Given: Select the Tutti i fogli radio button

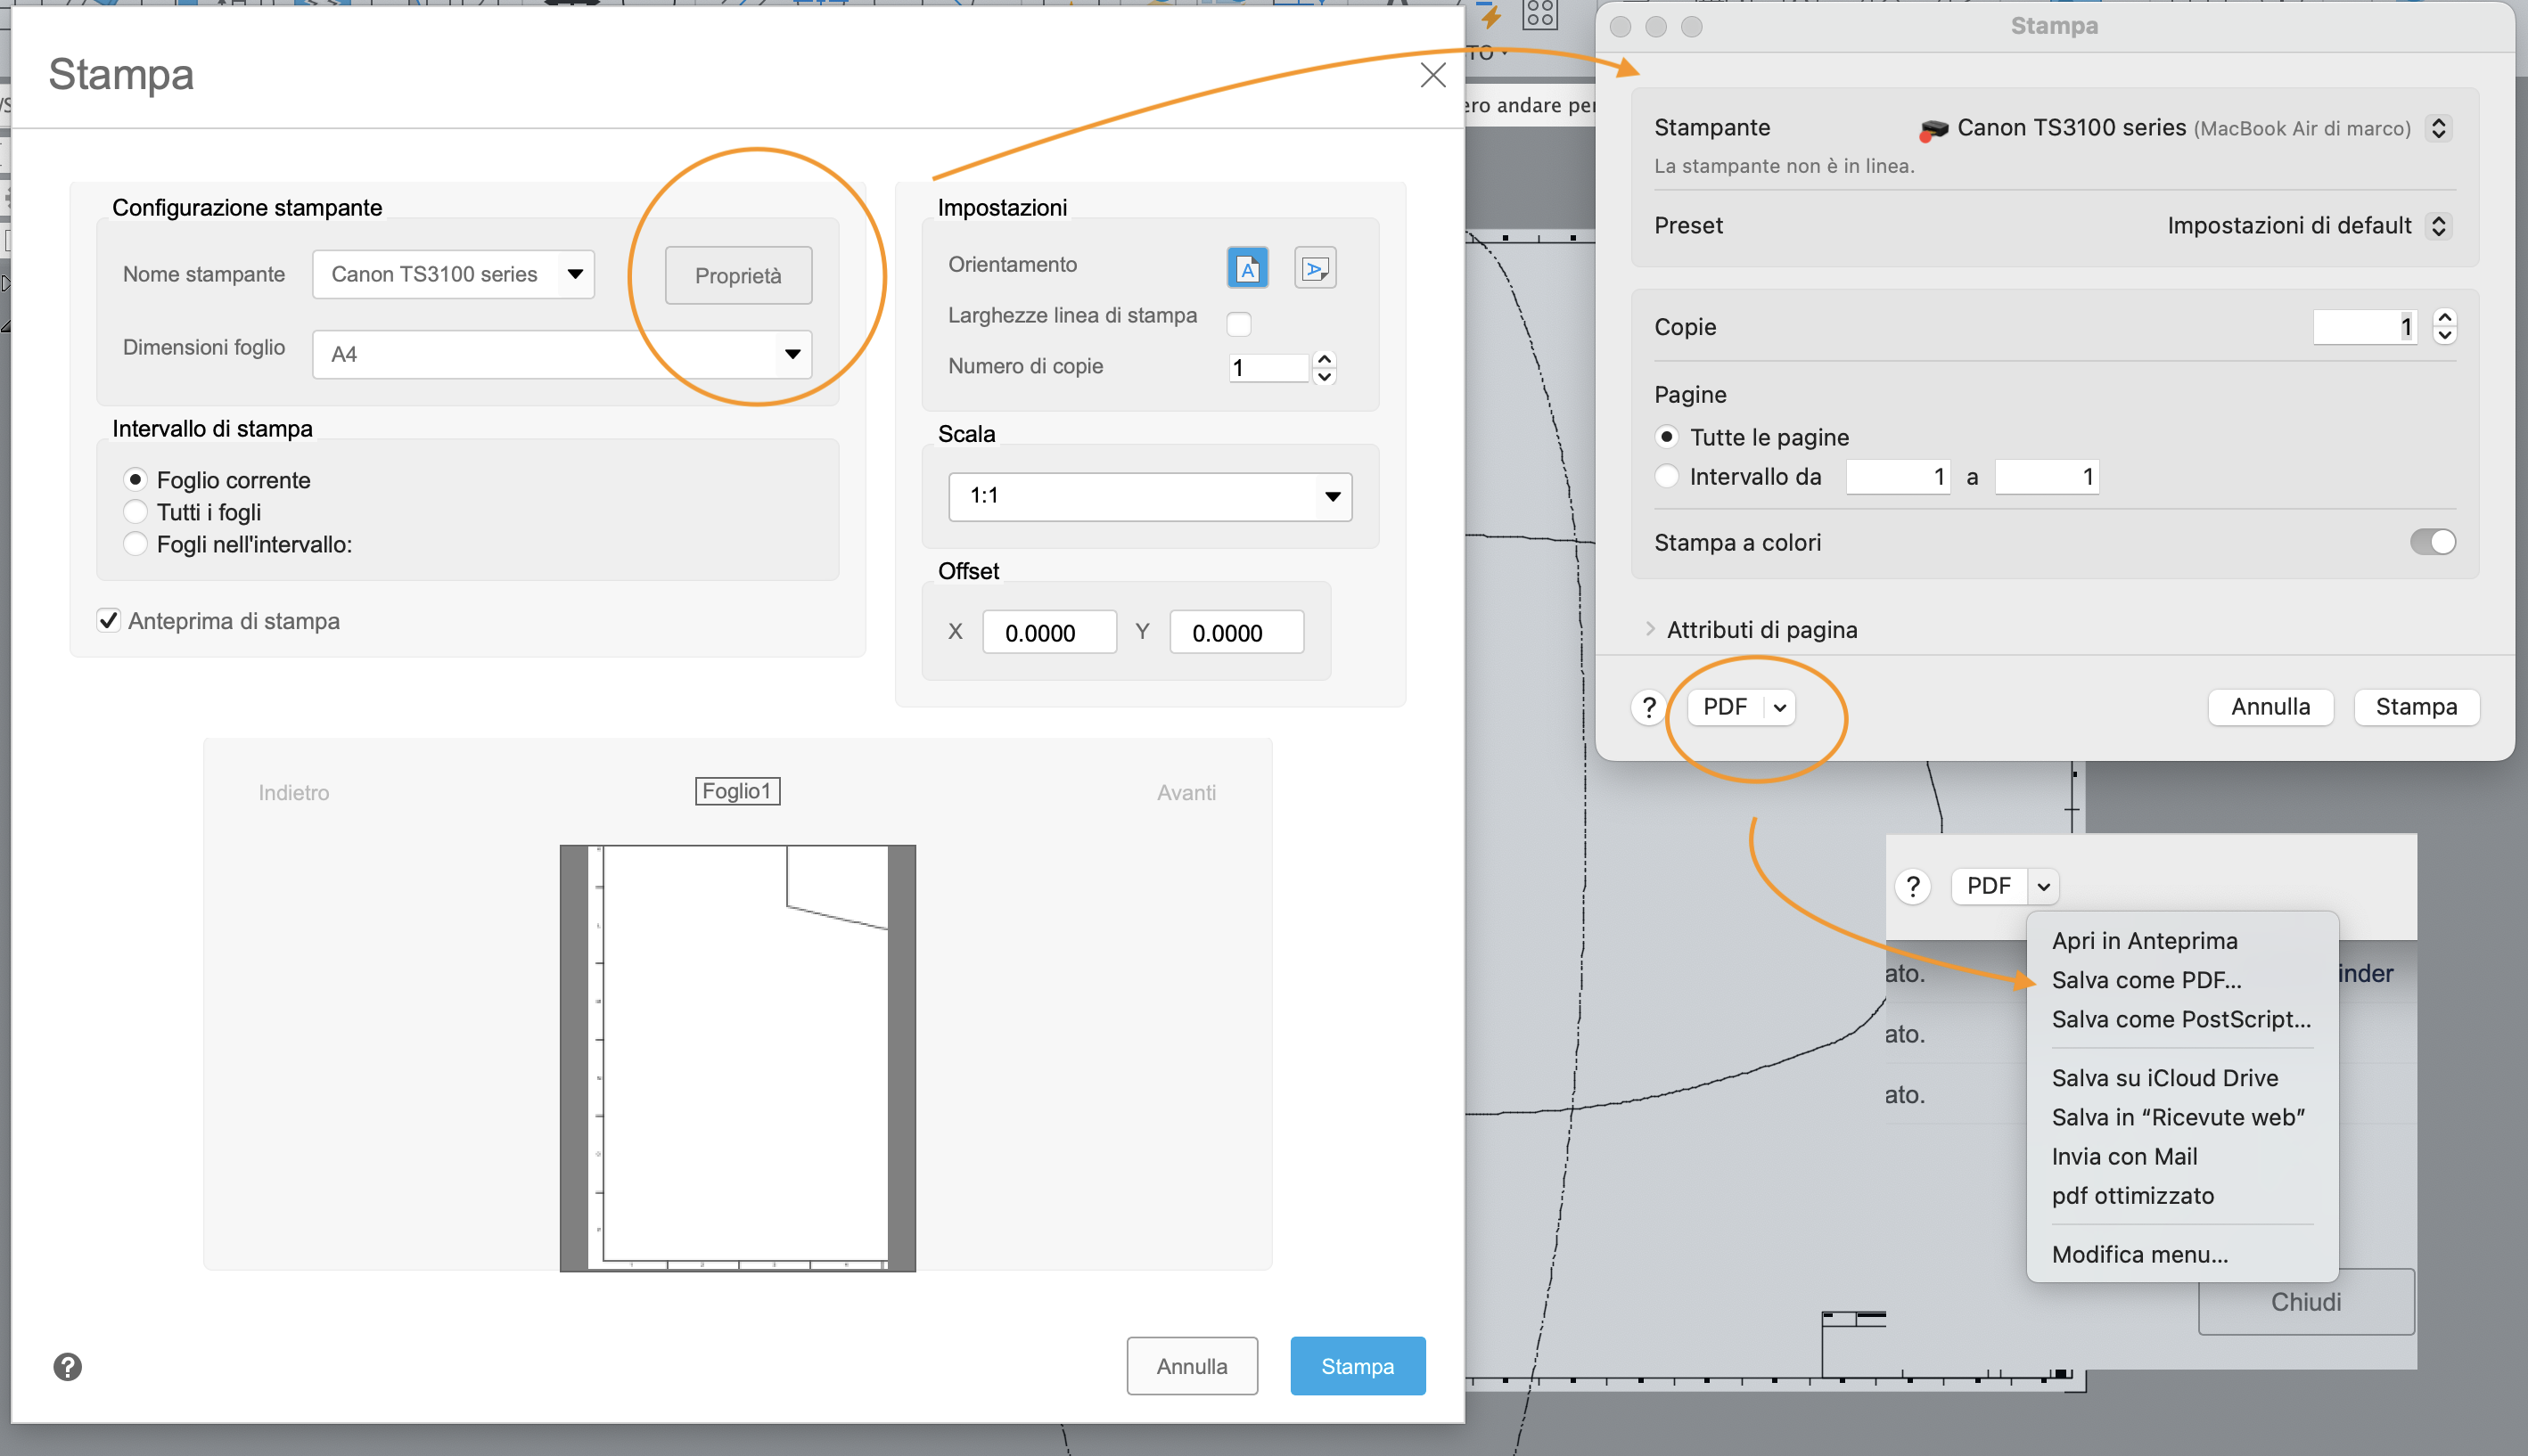Looking at the screenshot, I should pos(136,511).
